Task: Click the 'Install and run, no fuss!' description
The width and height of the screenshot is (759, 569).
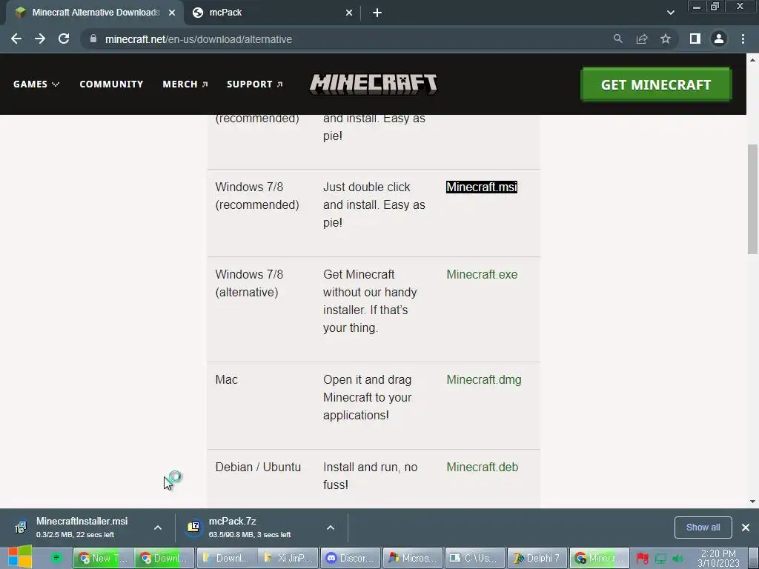Action: [371, 476]
